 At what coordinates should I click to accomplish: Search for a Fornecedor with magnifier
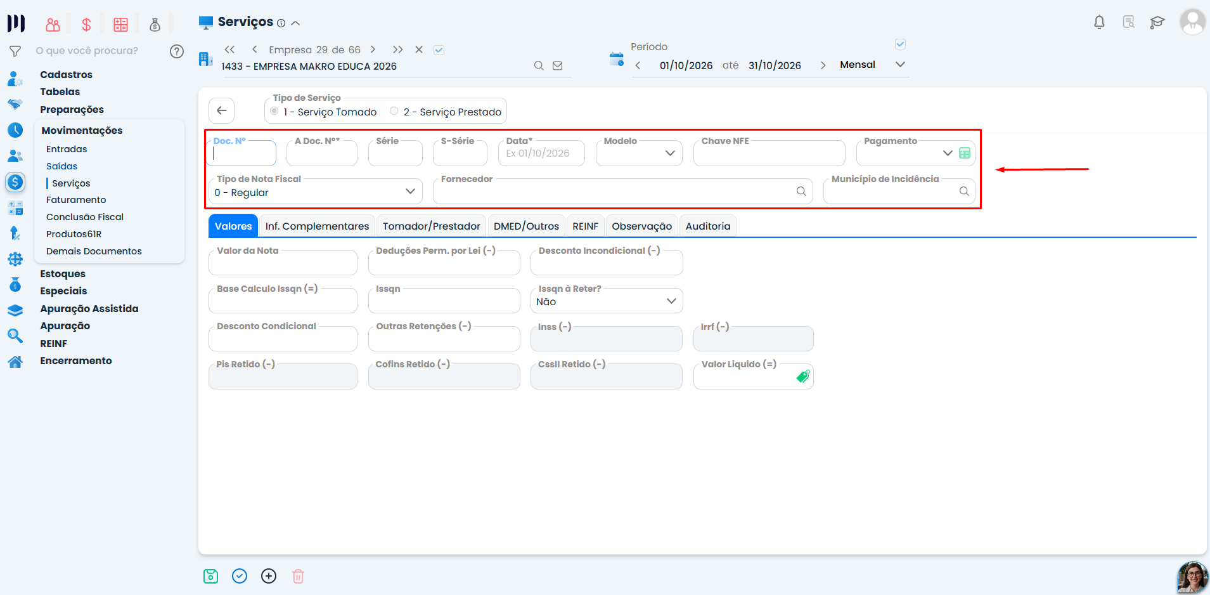pos(801,191)
